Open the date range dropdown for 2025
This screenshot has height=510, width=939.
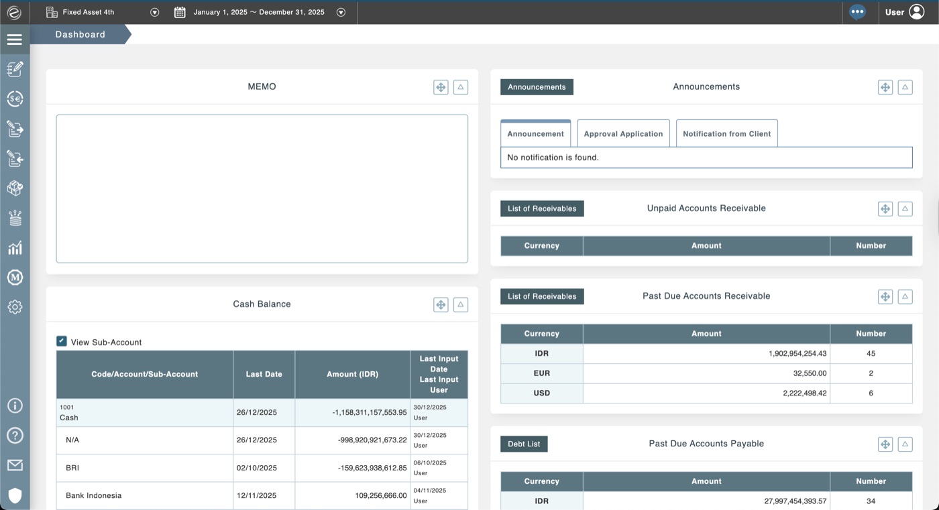coord(341,11)
